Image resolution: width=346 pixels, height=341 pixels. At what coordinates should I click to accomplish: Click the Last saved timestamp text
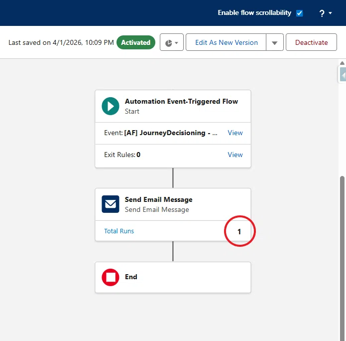(61, 42)
